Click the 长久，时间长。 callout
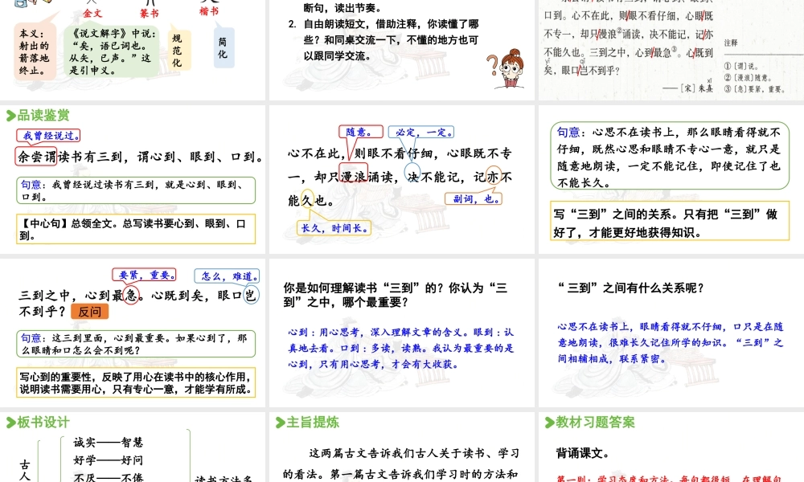Viewport: 804px width, 482px height. pyautogui.click(x=334, y=228)
